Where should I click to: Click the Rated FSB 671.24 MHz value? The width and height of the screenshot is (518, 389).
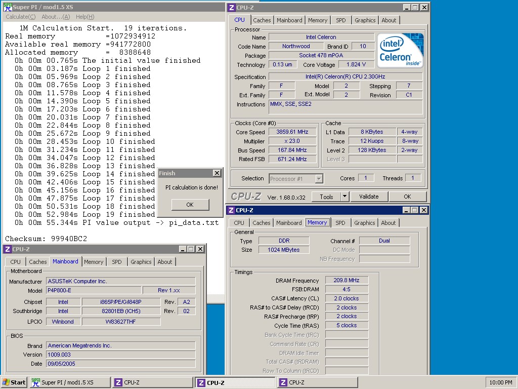coord(292,159)
